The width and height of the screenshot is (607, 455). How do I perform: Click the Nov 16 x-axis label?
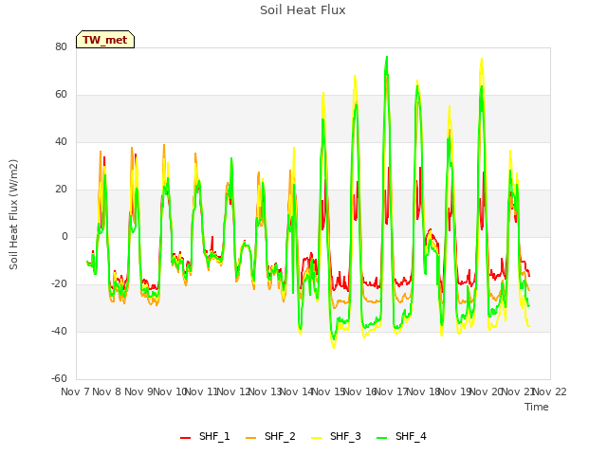click(x=359, y=391)
